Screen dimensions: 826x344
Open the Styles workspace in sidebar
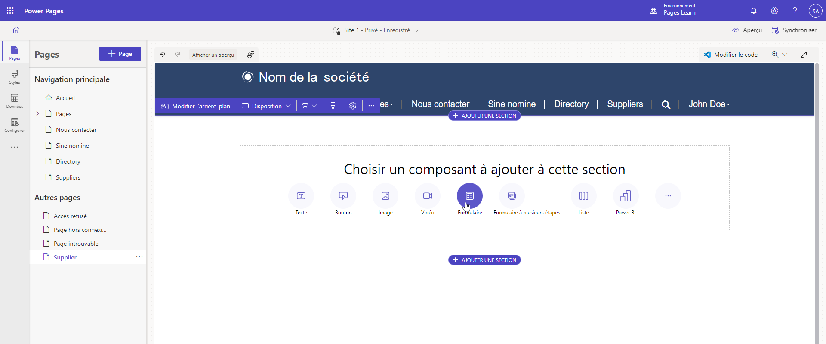(15, 77)
